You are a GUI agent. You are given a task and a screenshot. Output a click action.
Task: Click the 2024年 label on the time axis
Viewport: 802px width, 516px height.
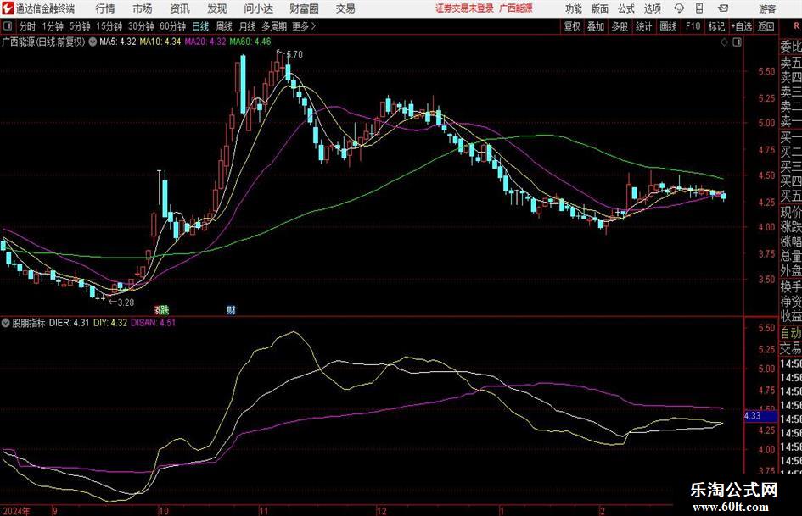[x=17, y=511]
